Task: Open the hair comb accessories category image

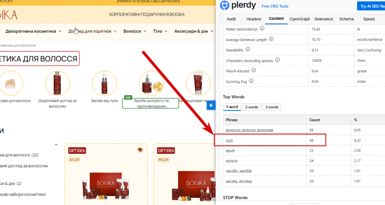Action: coord(11,84)
